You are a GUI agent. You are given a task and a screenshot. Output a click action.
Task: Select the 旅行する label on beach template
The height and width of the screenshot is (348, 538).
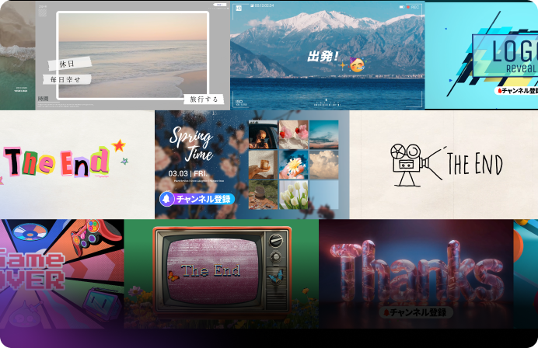click(x=205, y=99)
